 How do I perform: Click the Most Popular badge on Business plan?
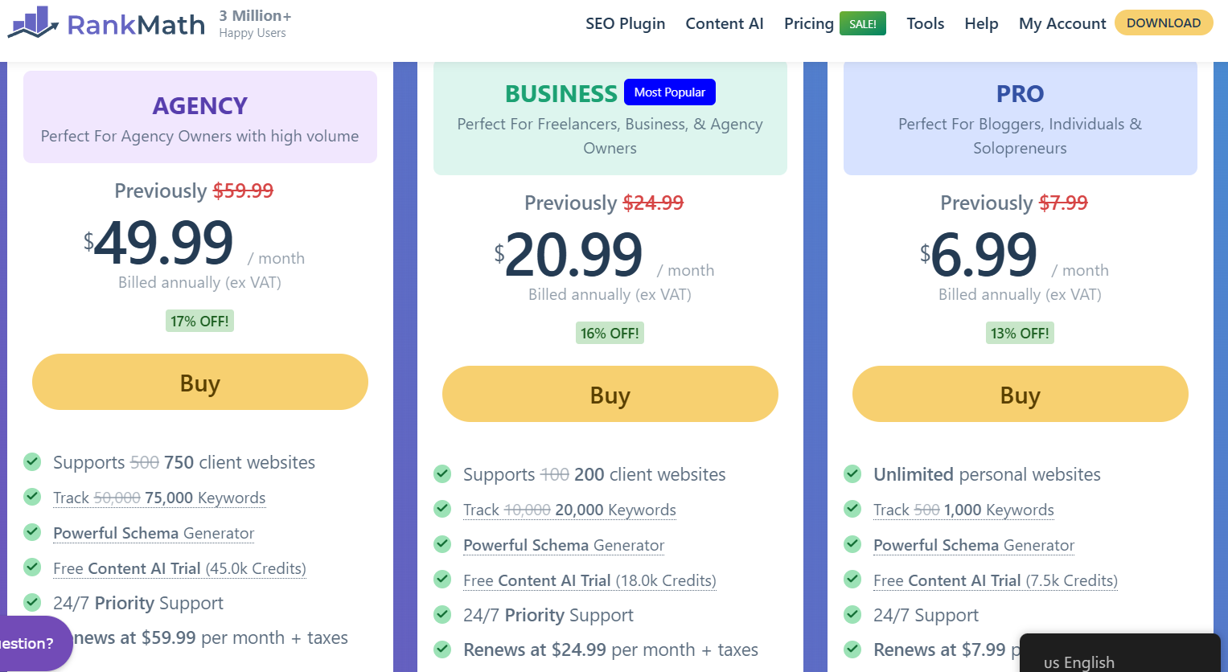pos(670,92)
